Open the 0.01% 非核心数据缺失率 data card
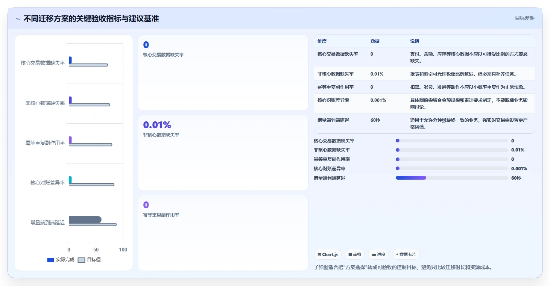The image size is (550, 286). (x=223, y=153)
